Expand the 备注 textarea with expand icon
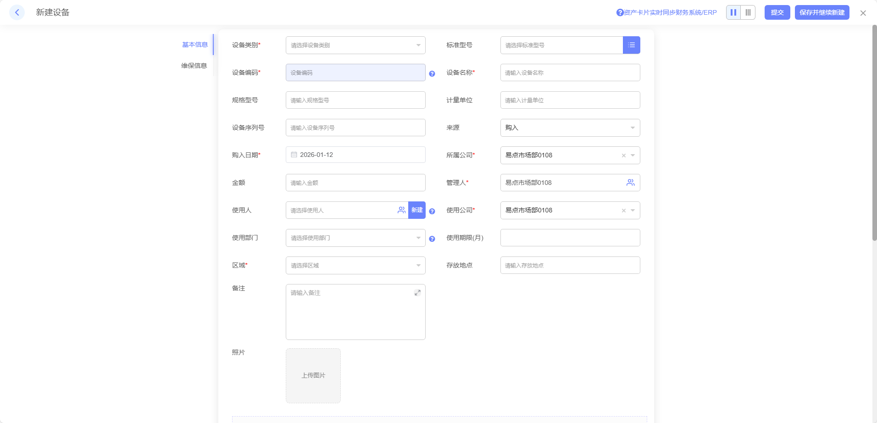The height and width of the screenshot is (423, 877). pyautogui.click(x=417, y=293)
